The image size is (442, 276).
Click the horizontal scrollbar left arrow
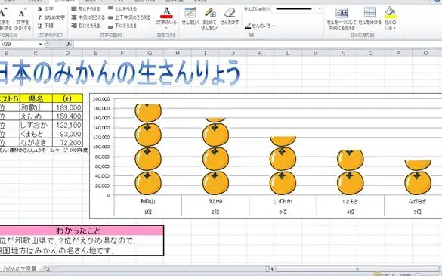272,269
